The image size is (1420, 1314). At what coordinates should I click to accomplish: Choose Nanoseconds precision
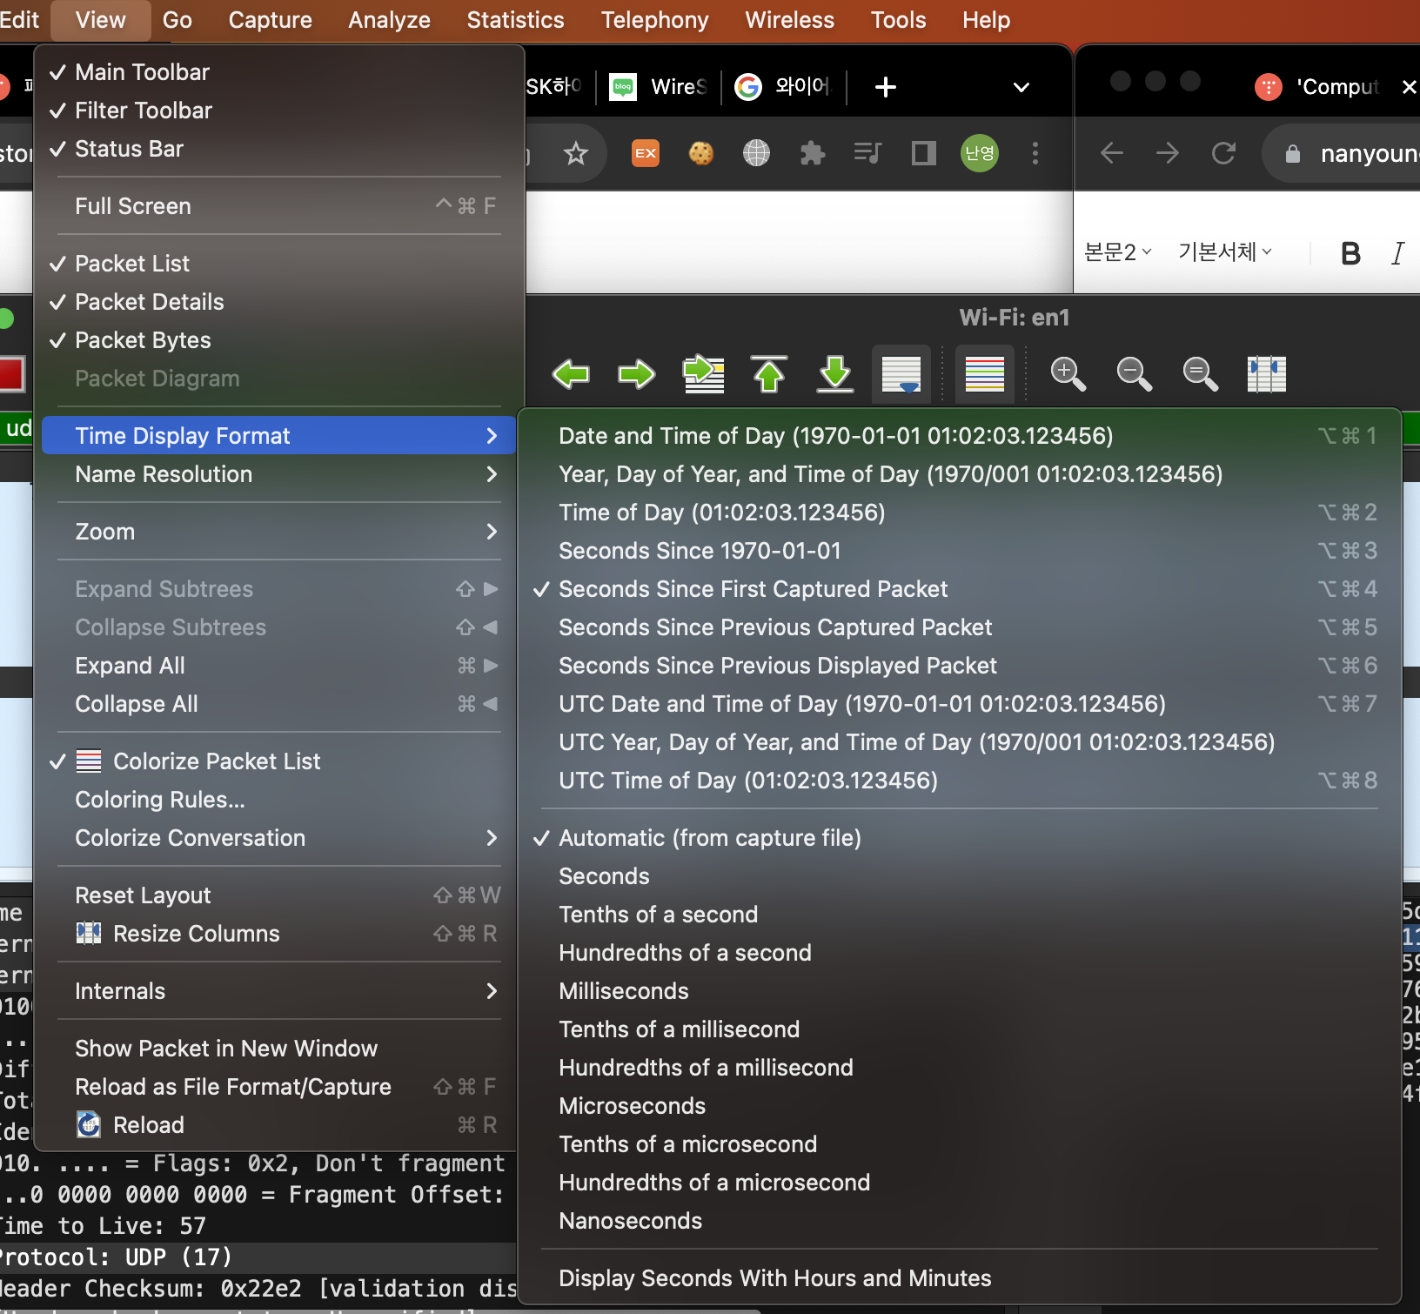coord(959,1221)
